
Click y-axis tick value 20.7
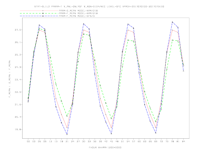click(18, 117)
